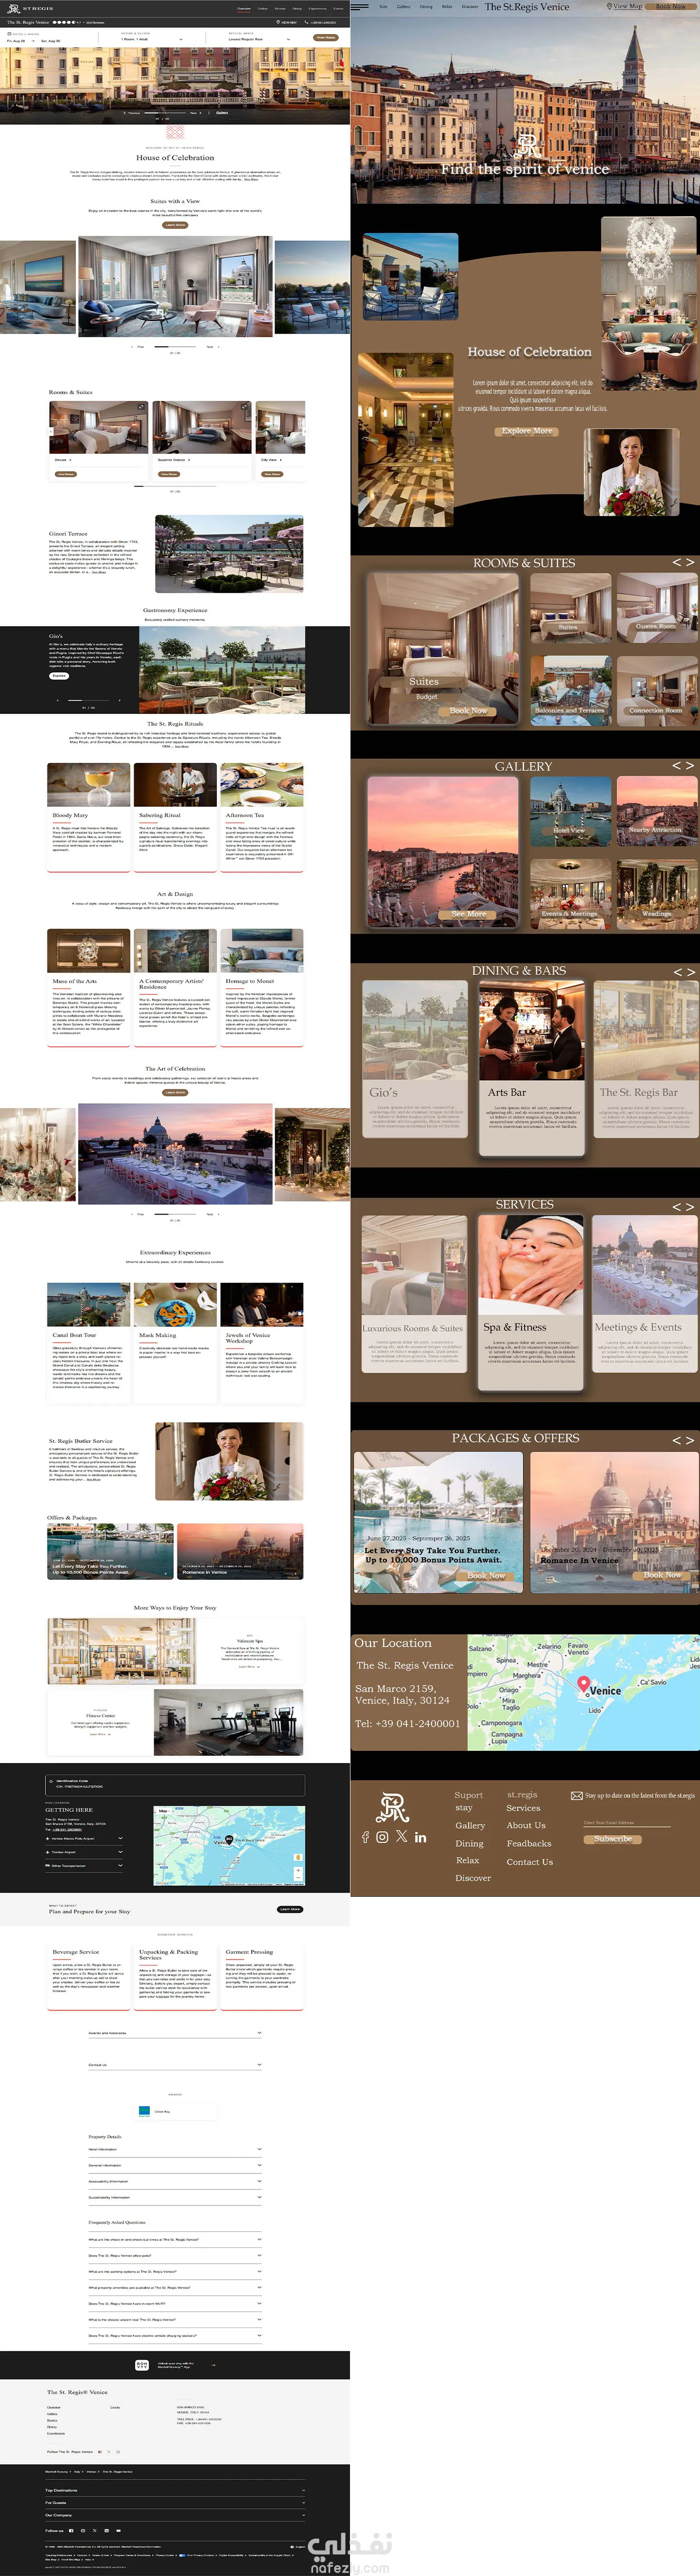The width and height of the screenshot is (700, 2576).
Task: Click Book Now on Romance in Venice offer
Action: click(x=662, y=1575)
